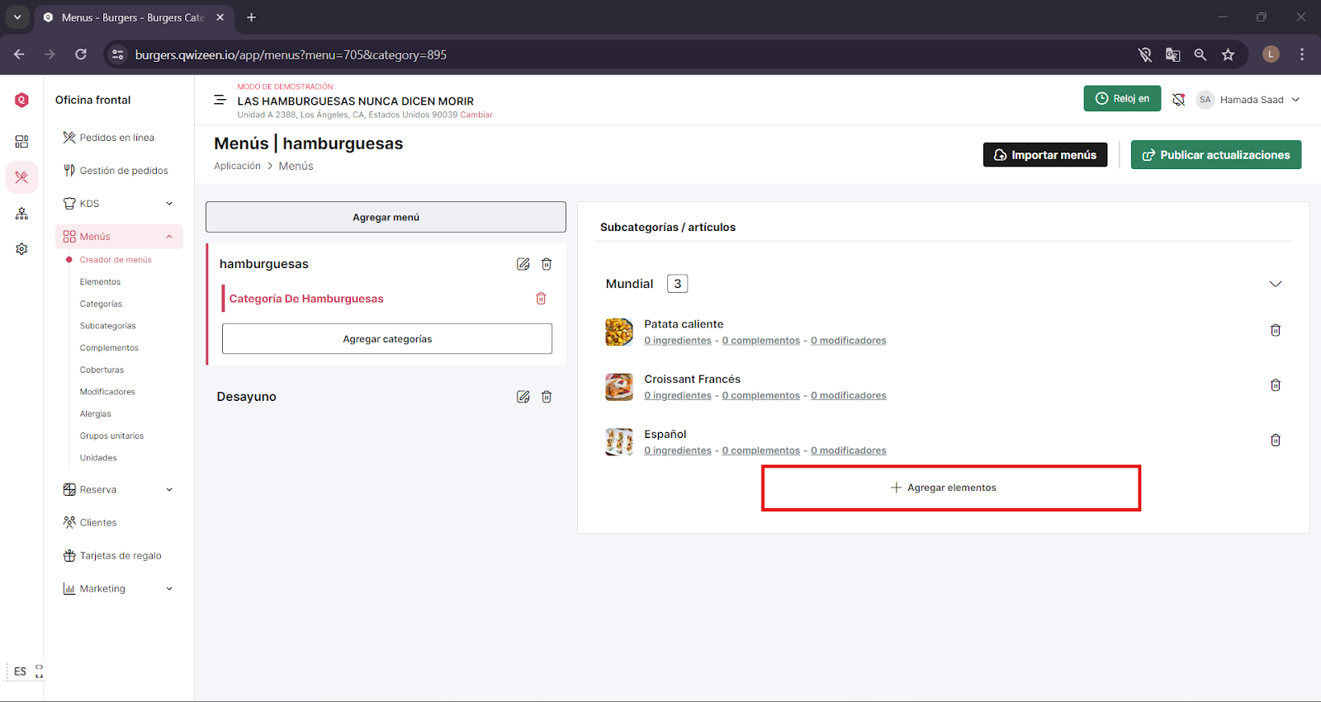Open the dashboard grid icon in left rail
Viewport: 1321px width, 702px height.
pyautogui.click(x=21, y=142)
